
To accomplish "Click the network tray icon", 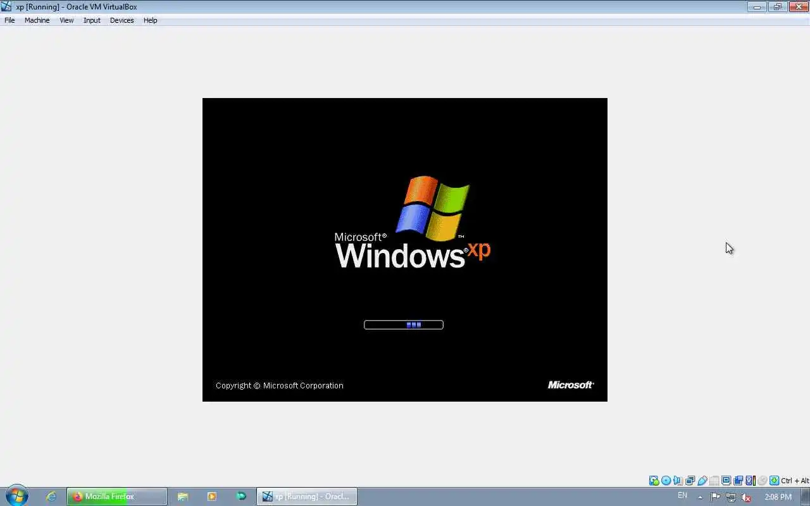I will (731, 497).
